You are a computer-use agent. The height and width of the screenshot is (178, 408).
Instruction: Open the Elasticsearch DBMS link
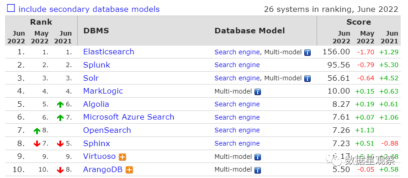pyautogui.click(x=108, y=52)
